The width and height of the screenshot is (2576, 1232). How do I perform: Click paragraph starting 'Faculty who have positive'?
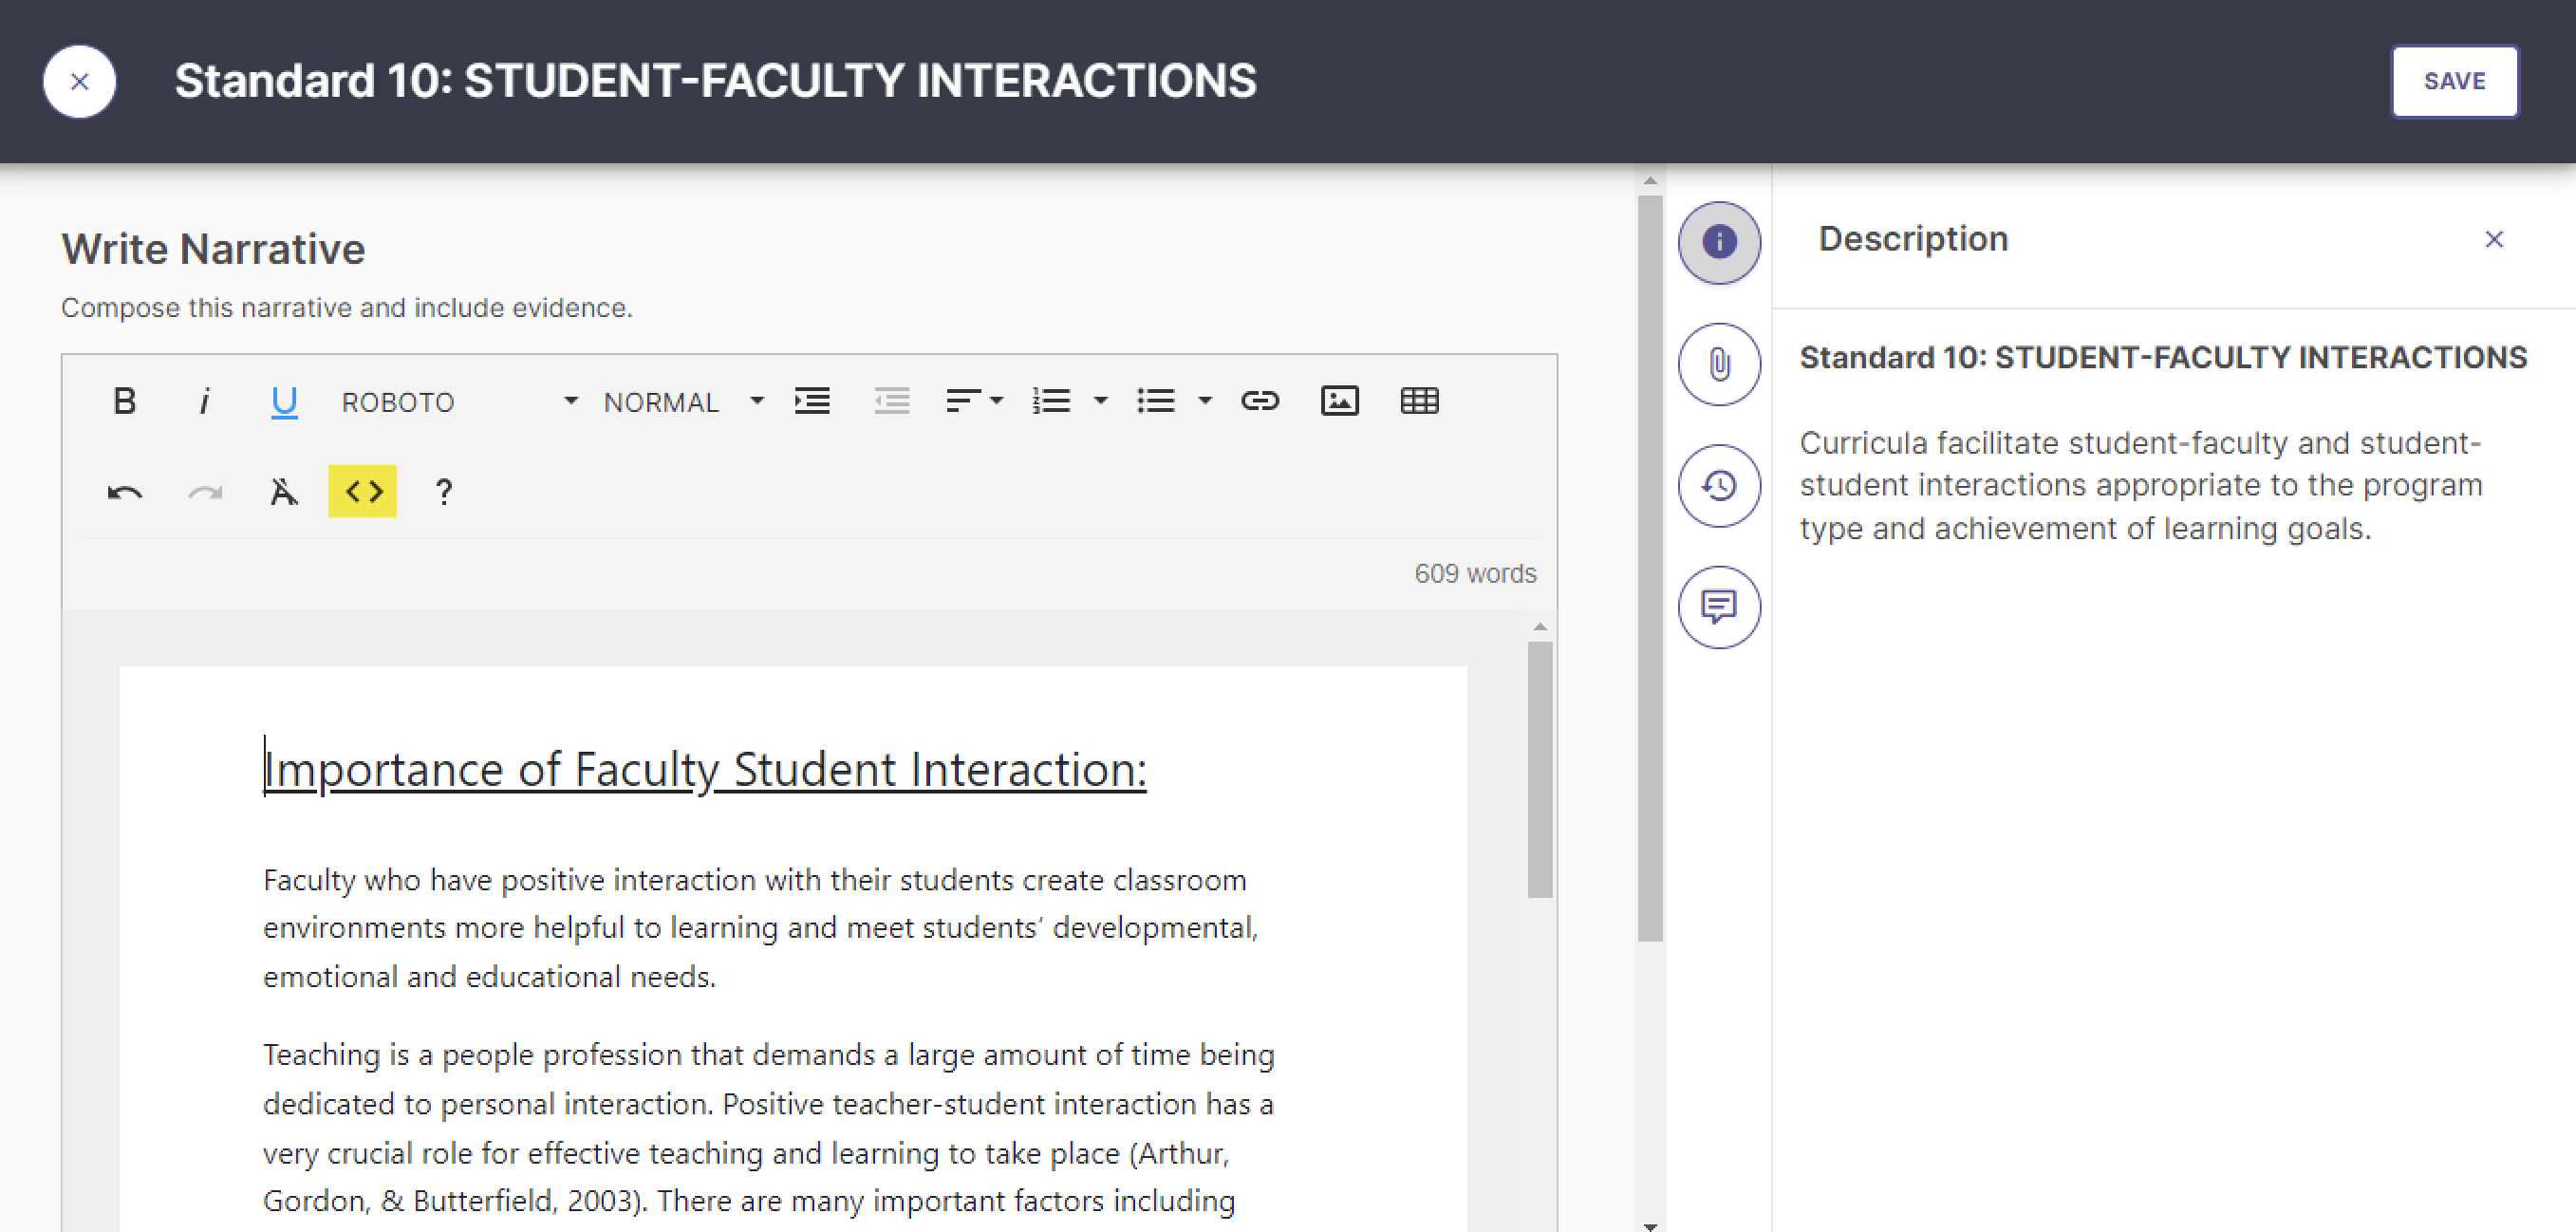761,928
